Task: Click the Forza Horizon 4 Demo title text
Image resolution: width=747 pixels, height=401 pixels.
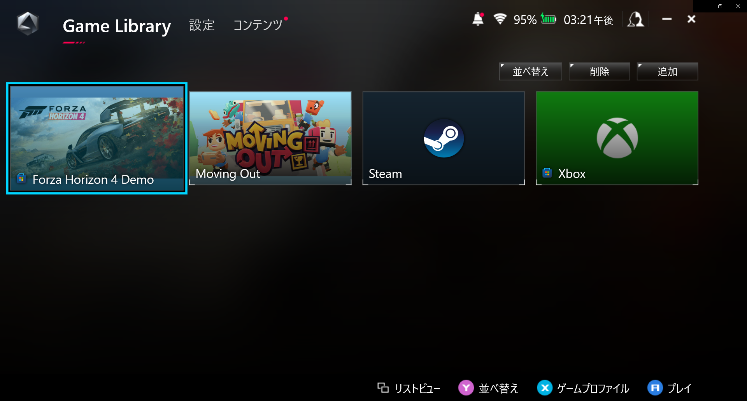Action: [x=93, y=180]
